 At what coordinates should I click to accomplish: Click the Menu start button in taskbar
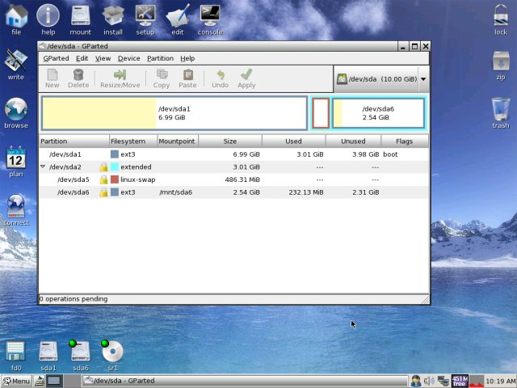(x=16, y=381)
